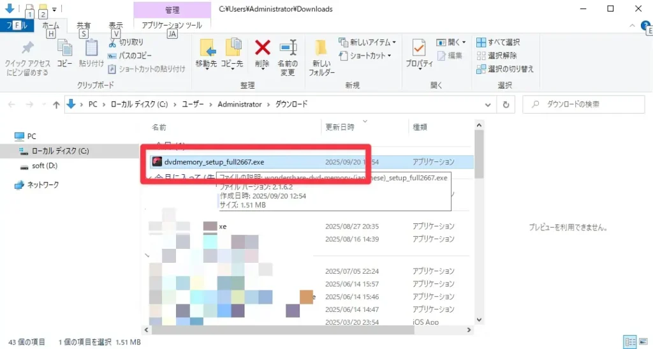Click Edit (編集) in ribbon
Screen dimensions: 653x349
450,56
